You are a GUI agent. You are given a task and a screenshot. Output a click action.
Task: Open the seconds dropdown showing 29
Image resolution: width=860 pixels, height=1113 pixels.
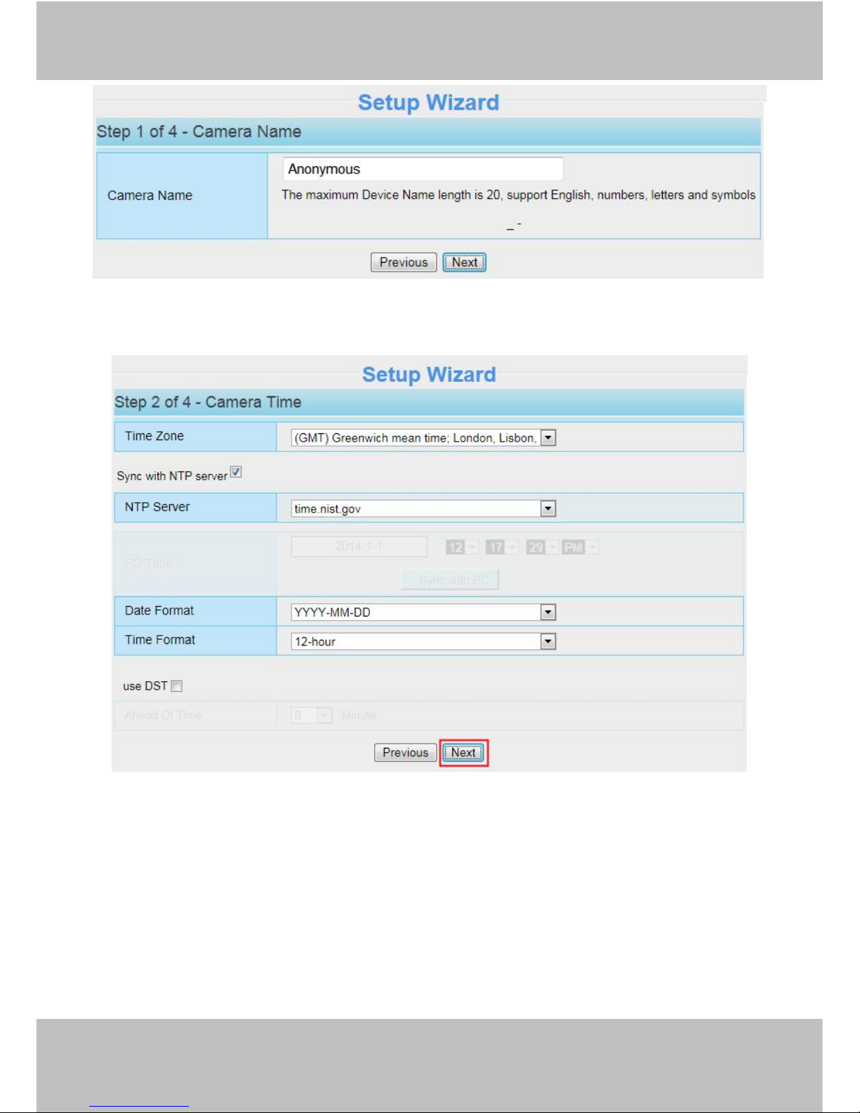coord(543,547)
